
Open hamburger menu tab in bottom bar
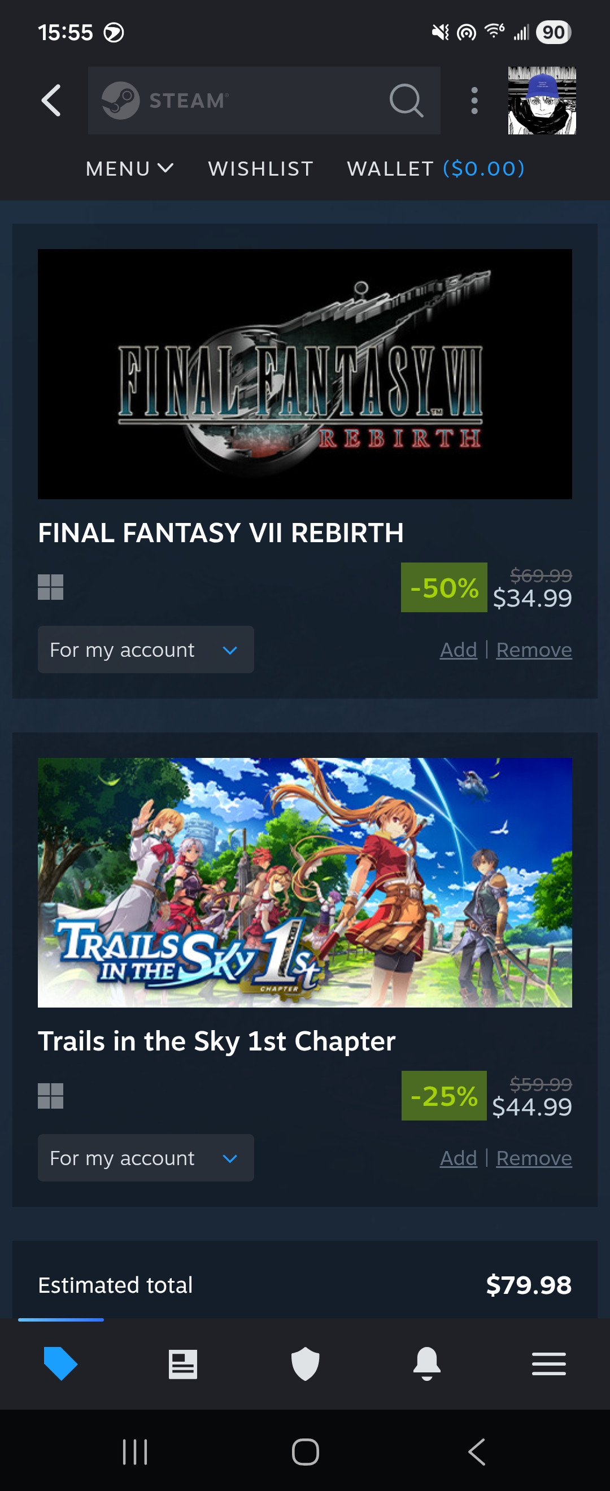[548, 1364]
